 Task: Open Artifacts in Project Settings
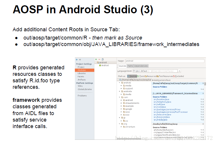tap(82, 80)
